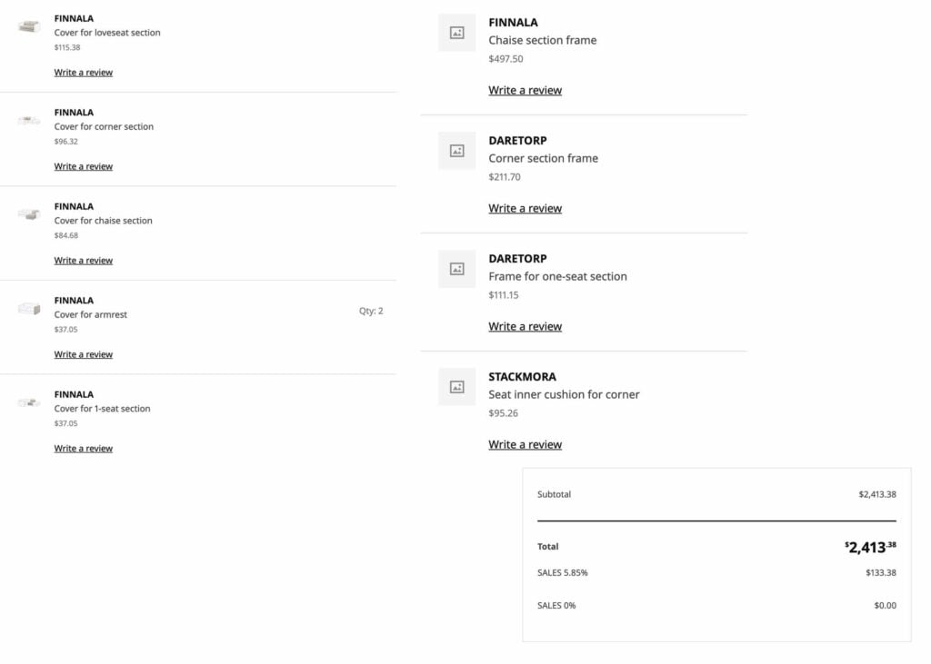The image size is (931, 664).
Task: Write a review for corner section cover
Action: (84, 167)
